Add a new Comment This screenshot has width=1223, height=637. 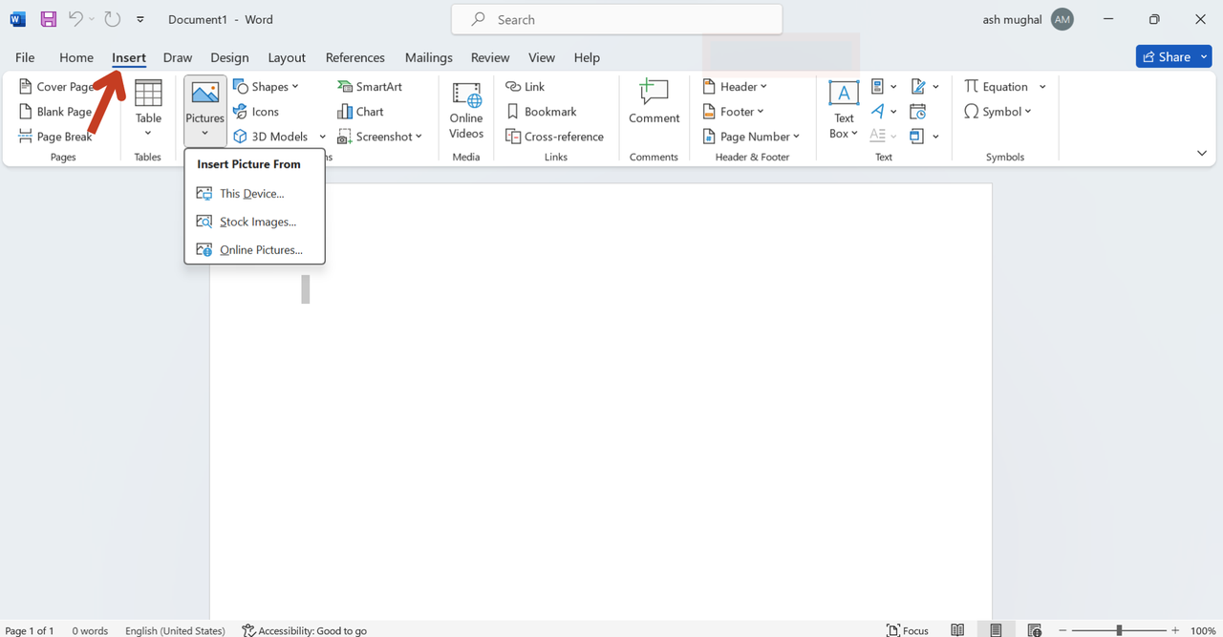pos(654,103)
